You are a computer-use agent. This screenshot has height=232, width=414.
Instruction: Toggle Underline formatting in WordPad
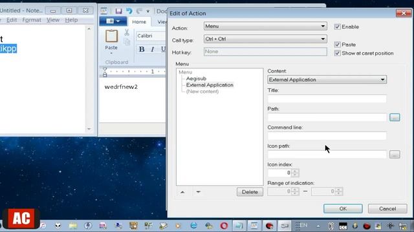click(163, 49)
